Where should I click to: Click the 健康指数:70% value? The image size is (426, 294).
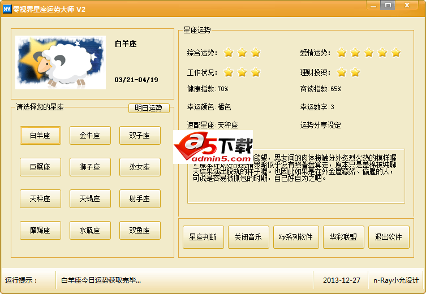[208, 89]
